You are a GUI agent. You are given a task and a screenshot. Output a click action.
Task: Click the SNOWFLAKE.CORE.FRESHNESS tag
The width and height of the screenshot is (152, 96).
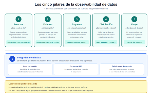coord(18,42)
